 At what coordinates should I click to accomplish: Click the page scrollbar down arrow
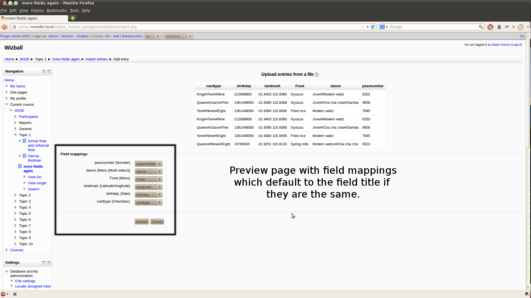[x=528, y=288]
